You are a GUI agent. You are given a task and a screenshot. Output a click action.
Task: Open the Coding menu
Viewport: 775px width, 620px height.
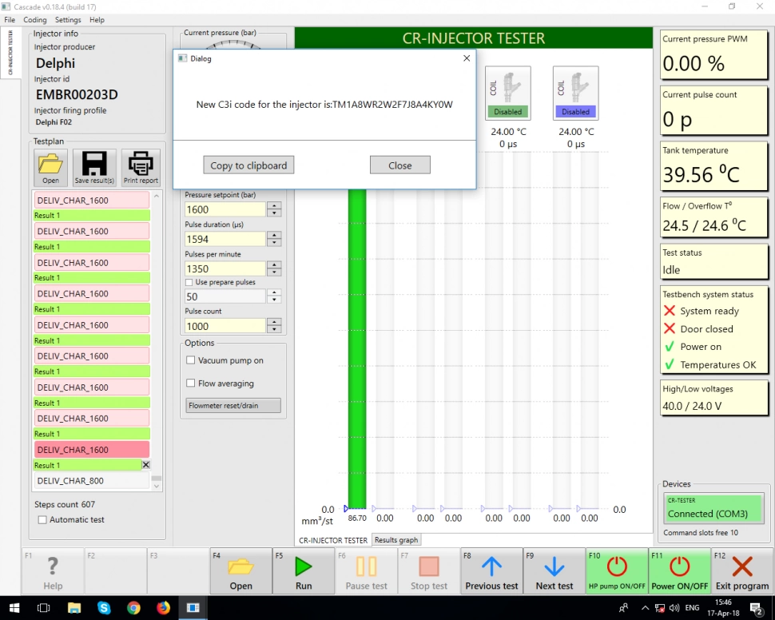34,20
